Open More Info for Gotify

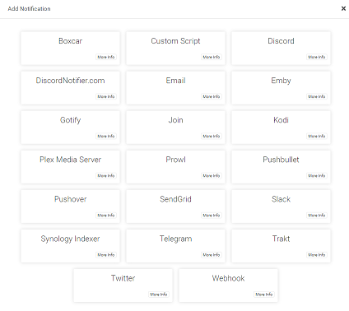[x=106, y=136]
